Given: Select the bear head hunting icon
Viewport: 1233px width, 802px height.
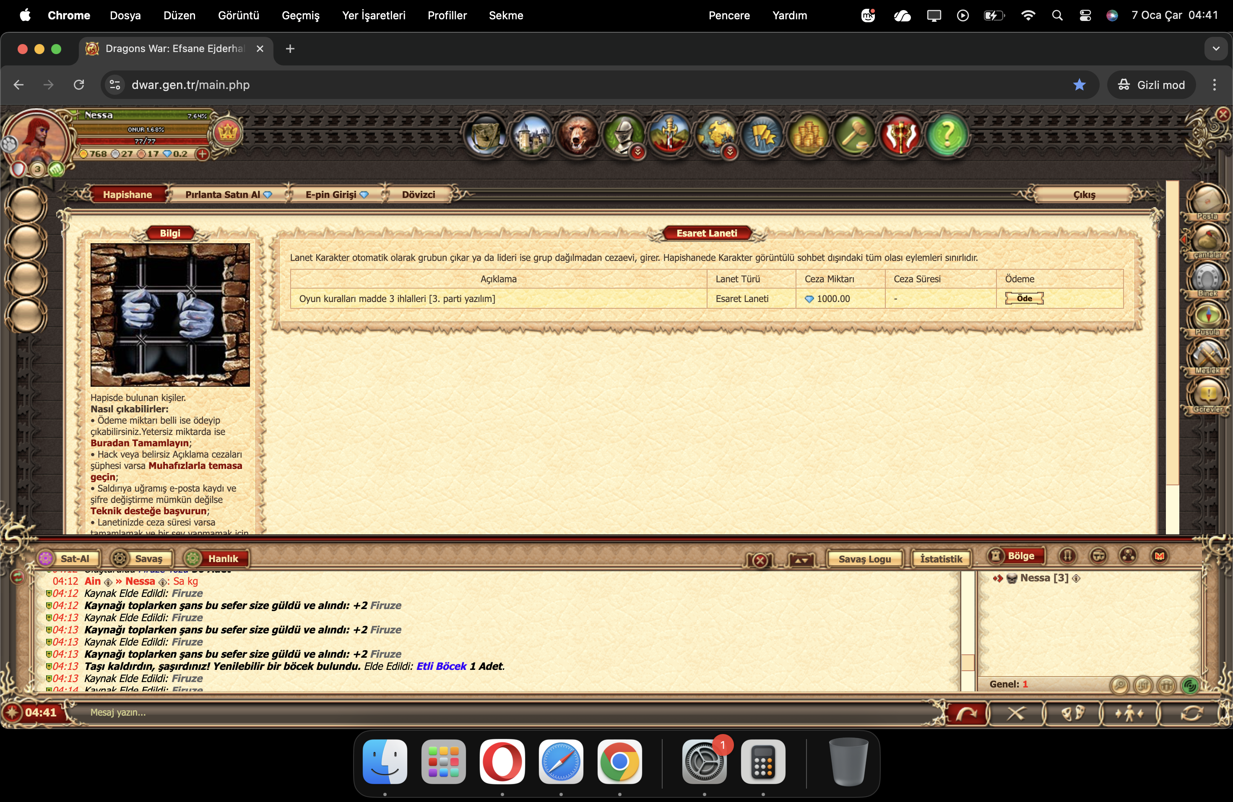Looking at the screenshot, I should [577, 135].
